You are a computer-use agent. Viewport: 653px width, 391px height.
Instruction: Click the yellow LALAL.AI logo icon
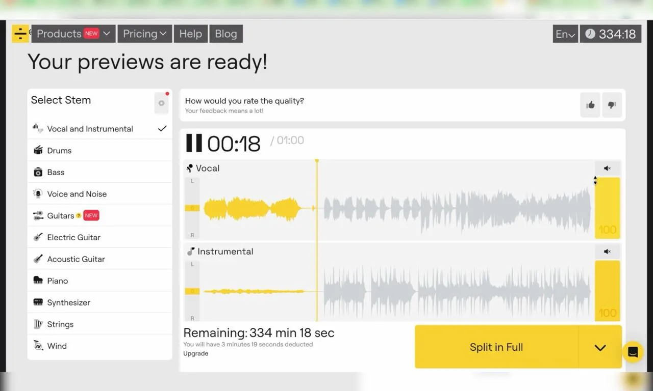click(x=20, y=34)
